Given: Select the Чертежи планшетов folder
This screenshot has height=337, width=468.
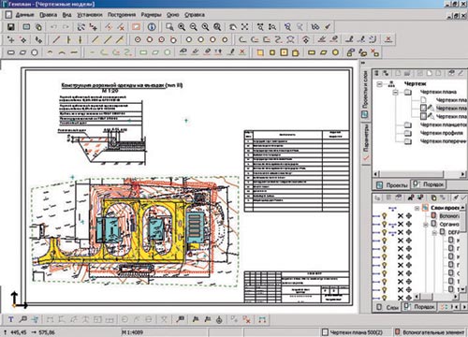Looking at the screenshot, I should (444, 125).
